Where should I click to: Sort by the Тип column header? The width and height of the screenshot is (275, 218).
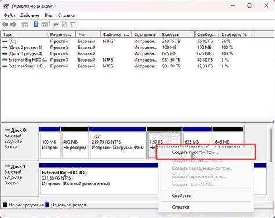click(x=88, y=34)
